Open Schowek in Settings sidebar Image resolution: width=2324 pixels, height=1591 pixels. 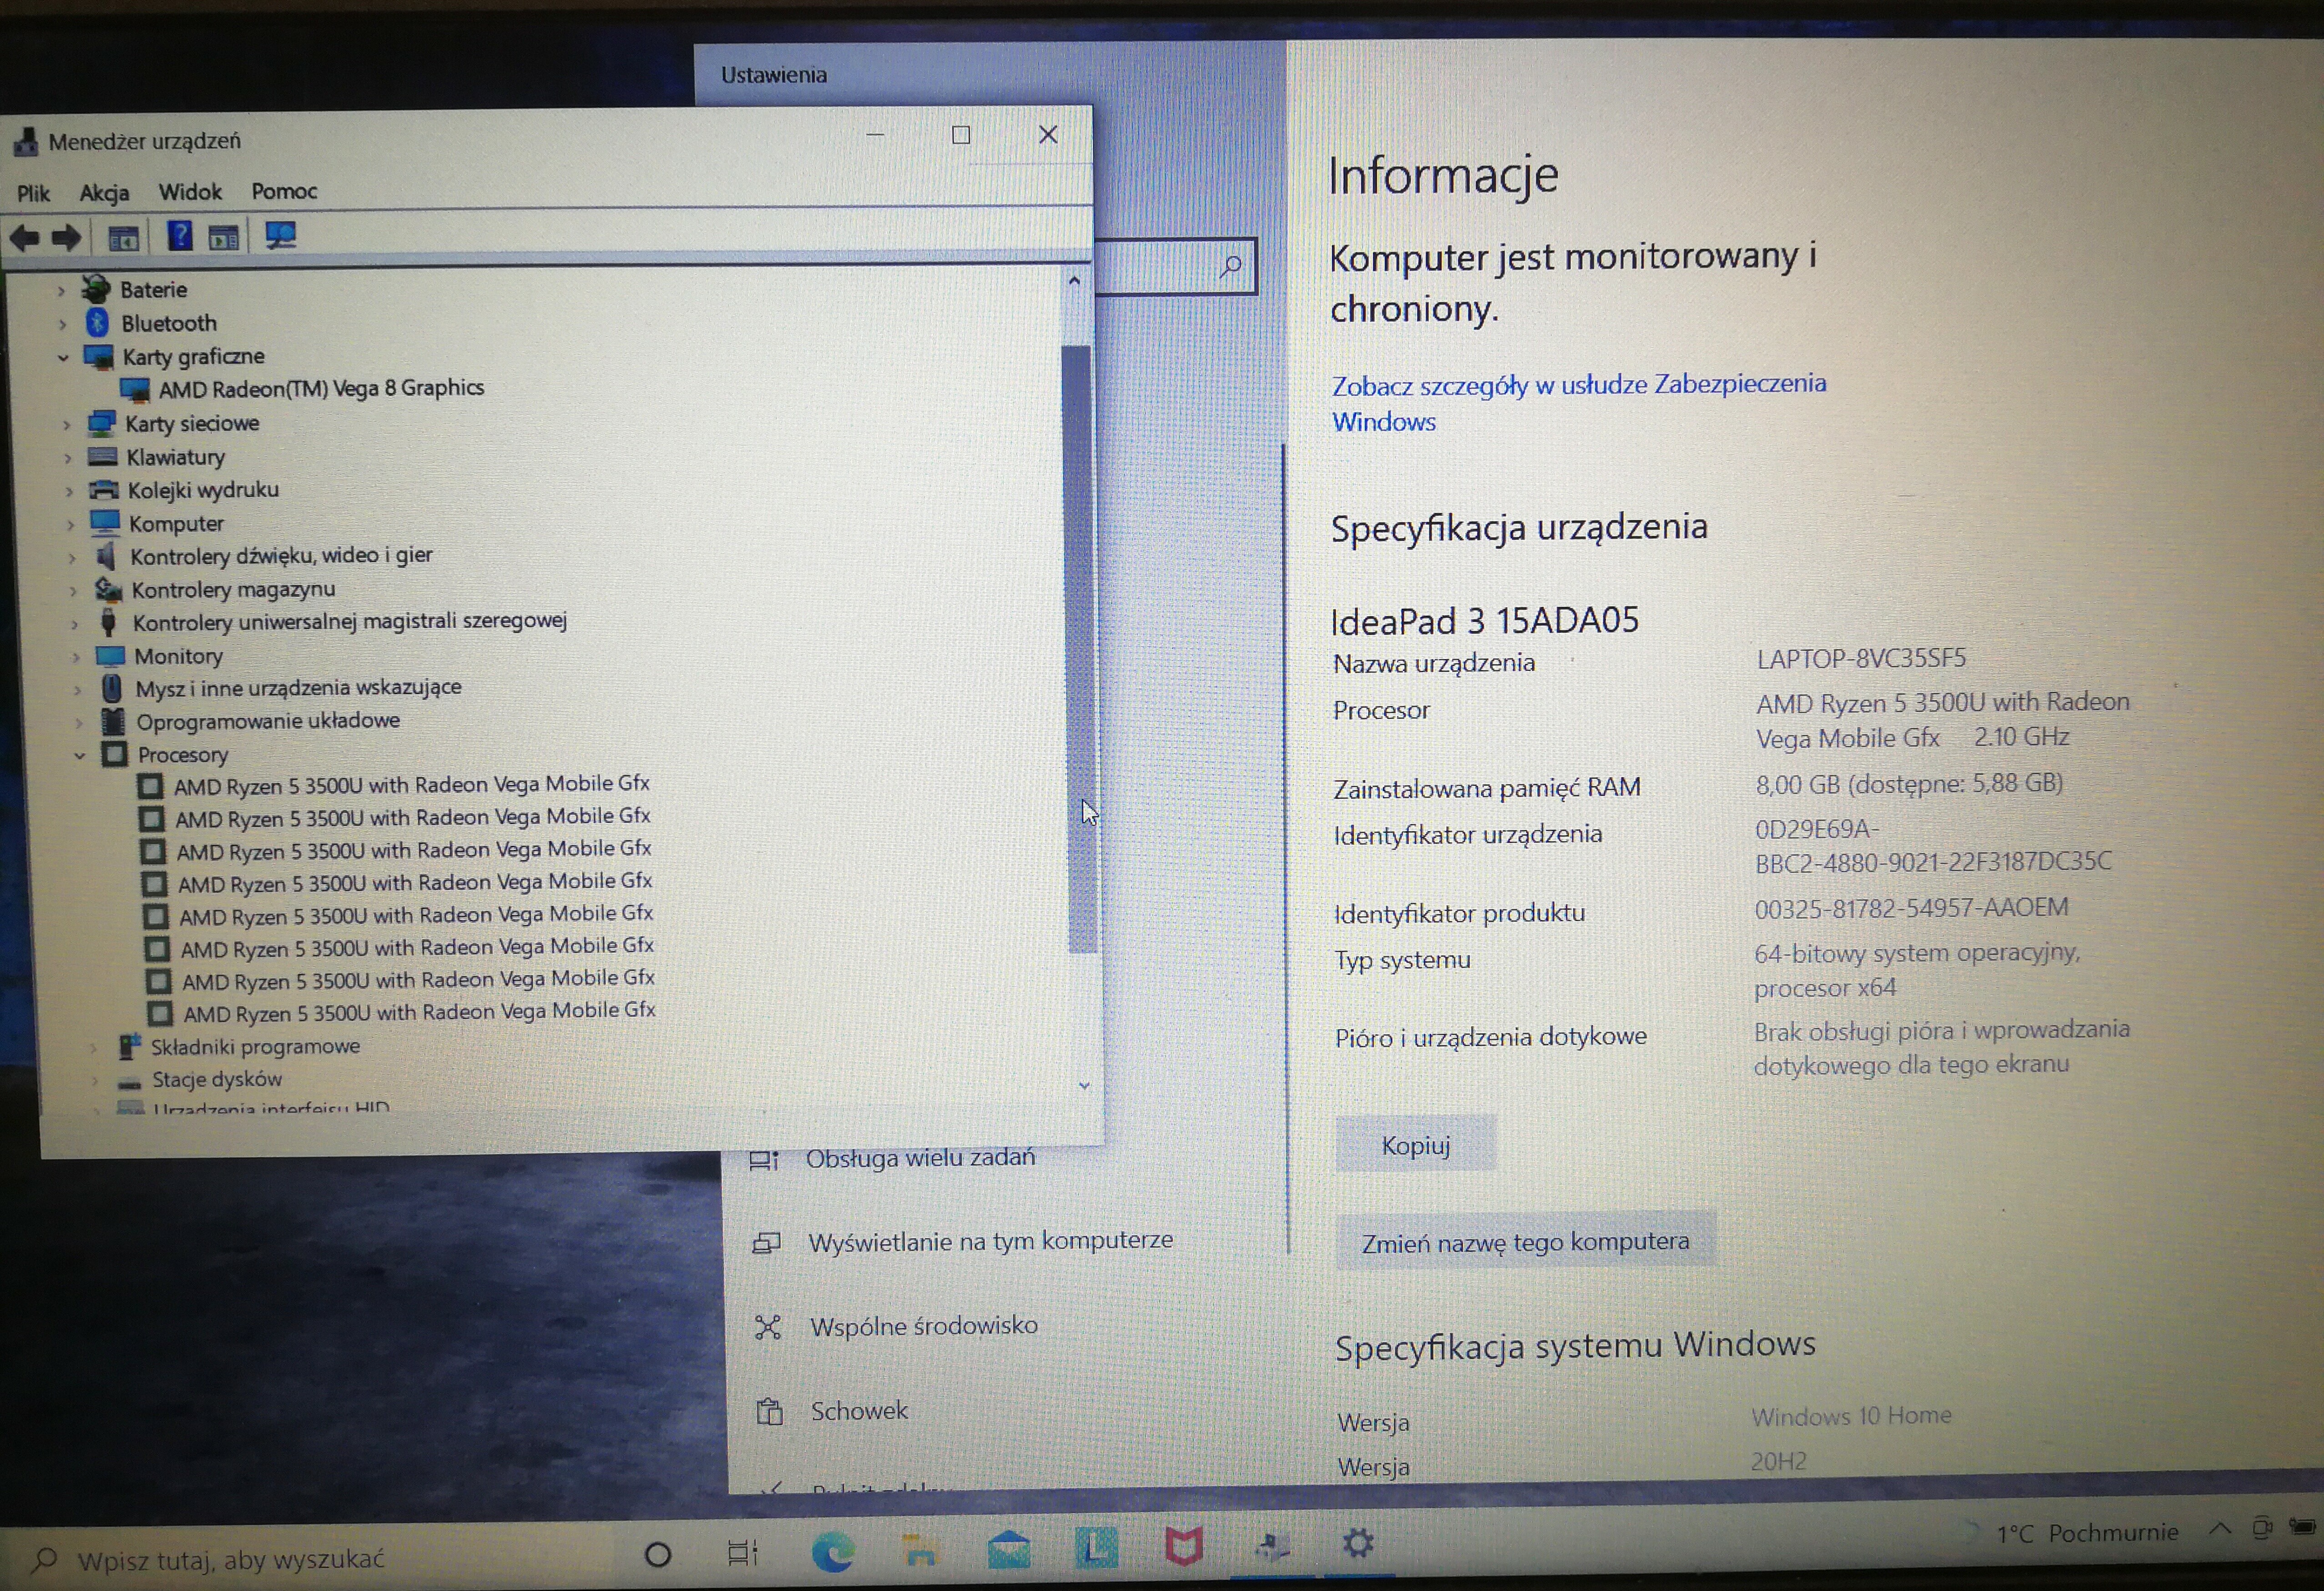tap(859, 1411)
